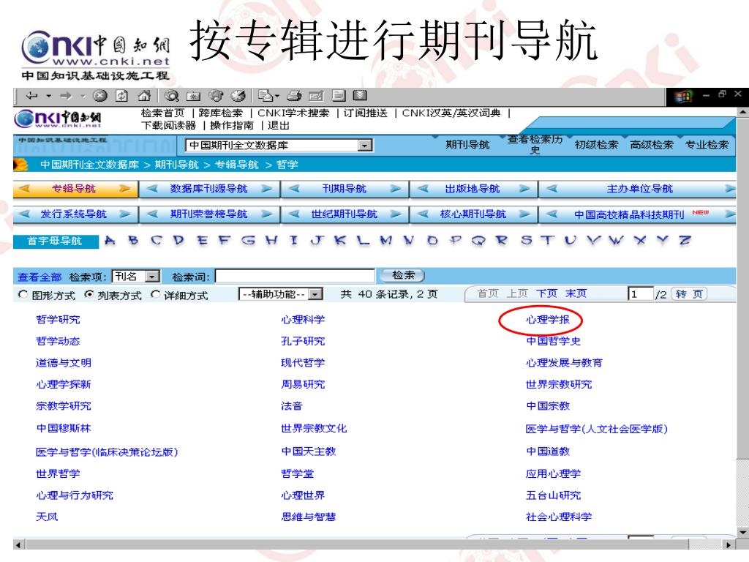Expand the 辅助功能 dropdown
This screenshot has height=562, width=749.
[x=316, y=294]
